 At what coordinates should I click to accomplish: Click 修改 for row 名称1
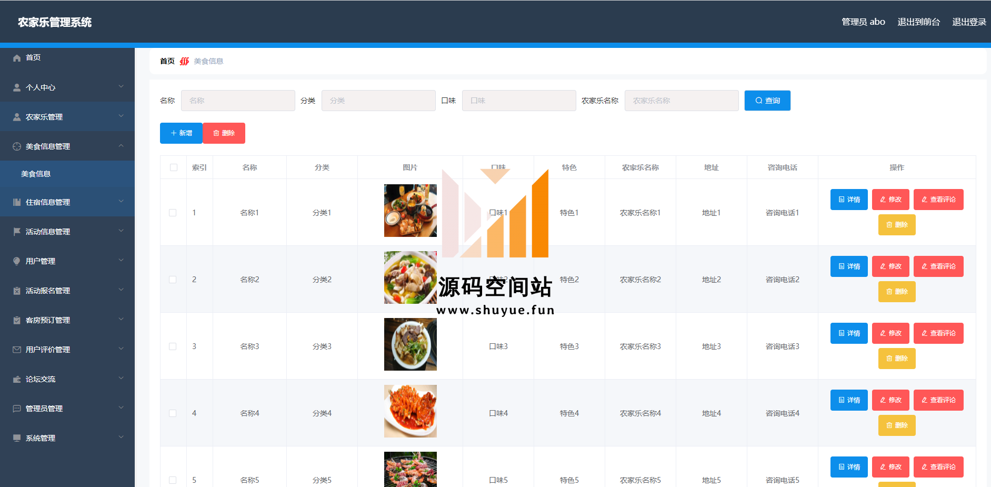tap(890, 200)
